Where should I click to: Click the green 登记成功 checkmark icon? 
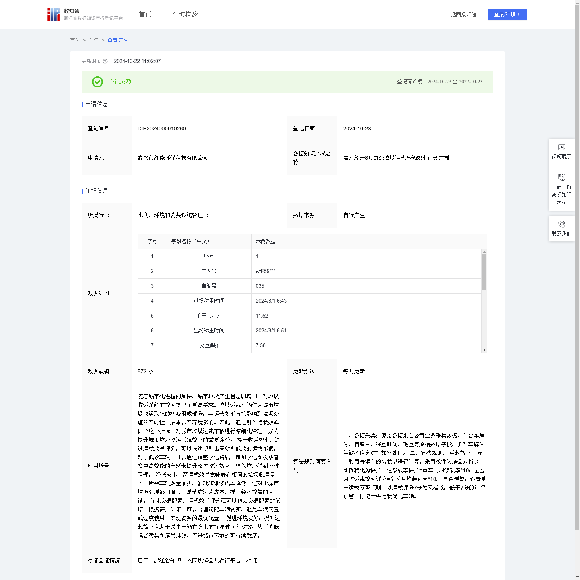pyautogui.click(x=97, y=82)
